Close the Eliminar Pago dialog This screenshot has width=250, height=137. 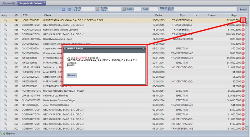144,49
